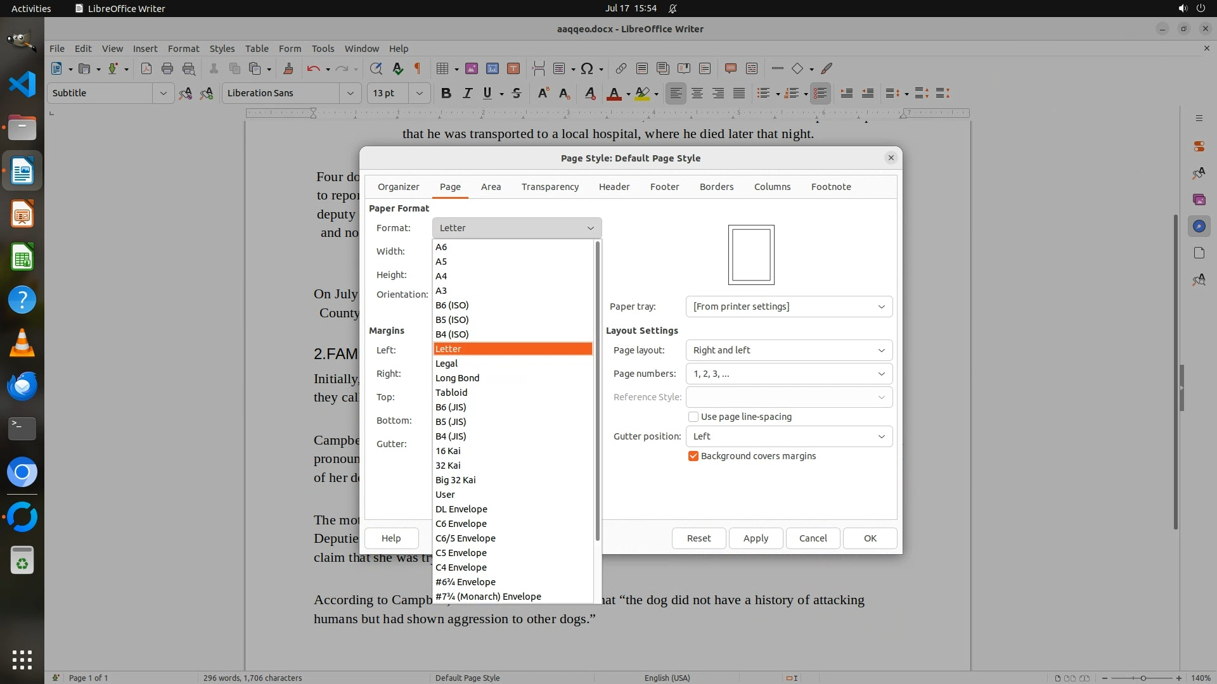Switch to the Borders tab

[x=716, y=187]
